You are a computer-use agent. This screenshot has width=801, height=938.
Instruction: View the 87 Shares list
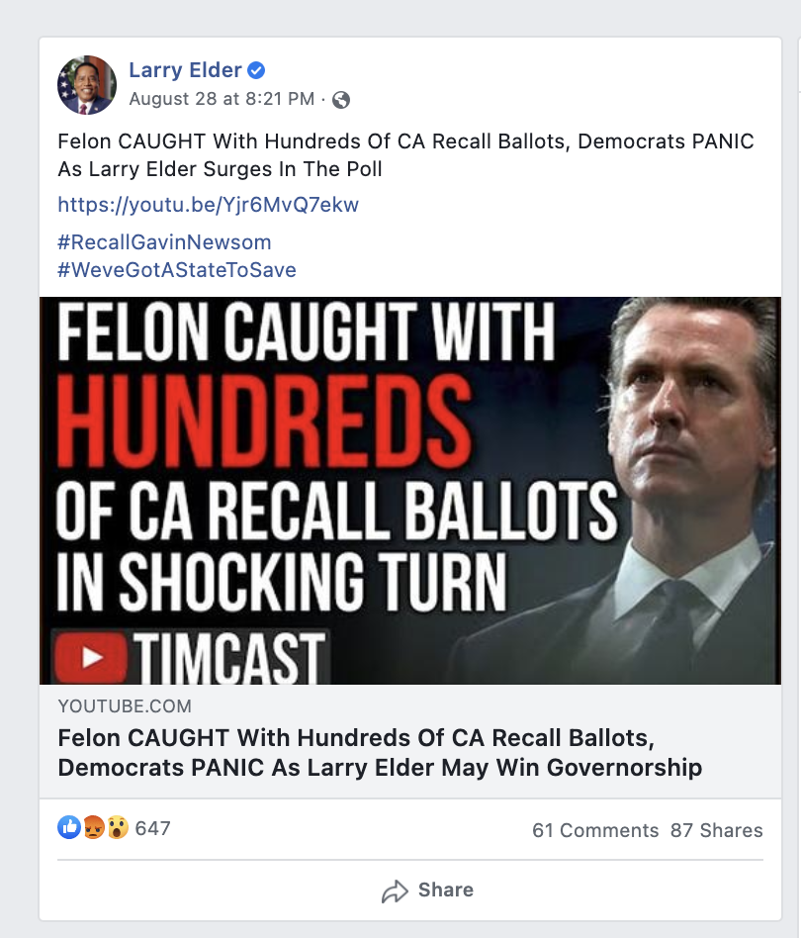[x=716, y=830]
